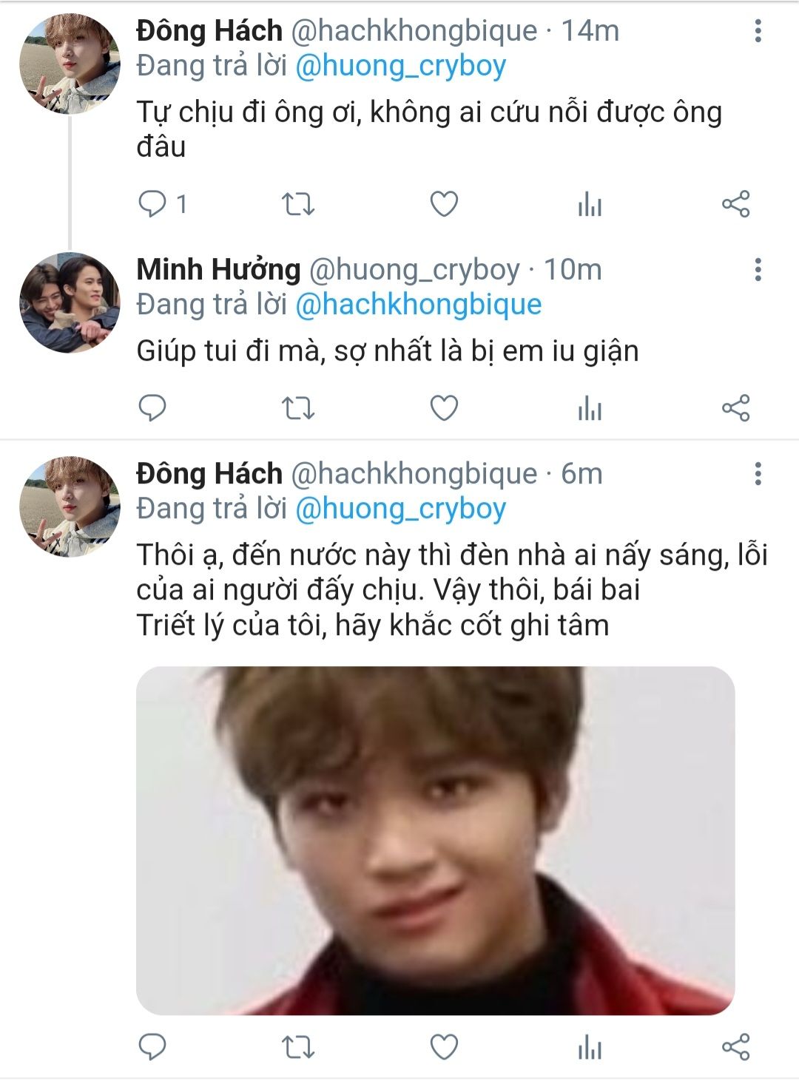Open the attached photo in the 6m tweet
Screen dimensions: 799x1081
[x=435, y=840]
